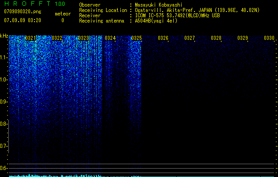Click the 'Receiver' field label
The height and width of the screenshot is (177, 278).
pyautogui.click(x=90, y=15)
